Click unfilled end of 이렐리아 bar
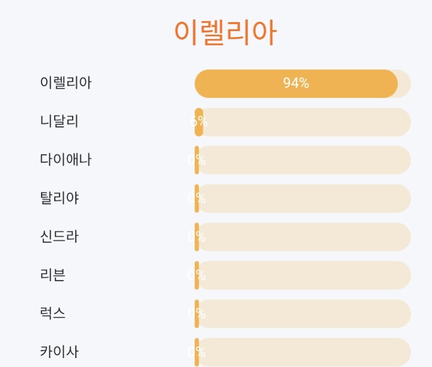The height and width of the screenshot is (367, 432). pos(404,83)
